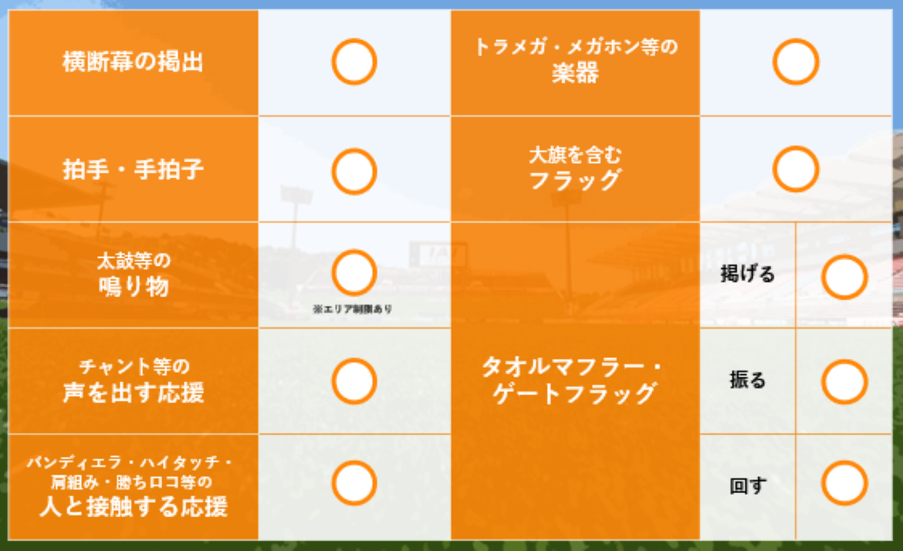Click the circle beside トラメガ・メガホン等の楽器
This screenshot has width=903, height=551.
796,62
